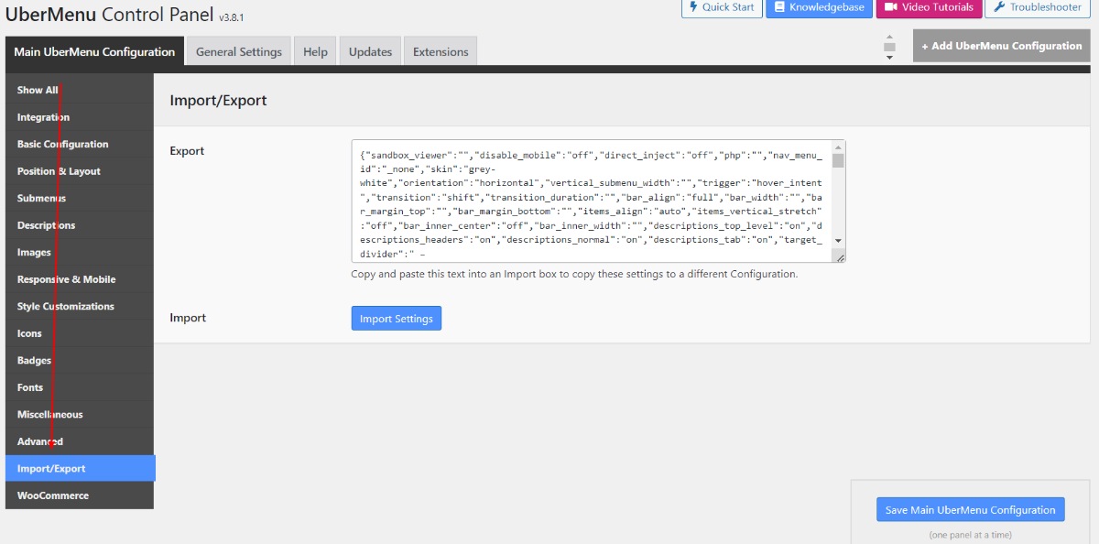Open the WooCommerce sidebar section

pyautogui.click(x=53, y=495)
